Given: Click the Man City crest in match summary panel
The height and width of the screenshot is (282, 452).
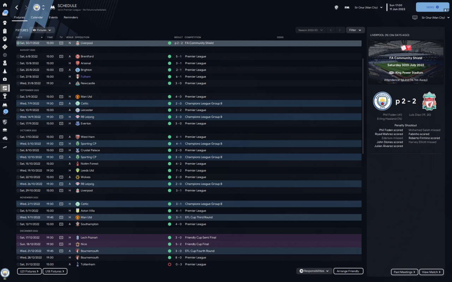Looking at the screenshot, I should (382, 101).
